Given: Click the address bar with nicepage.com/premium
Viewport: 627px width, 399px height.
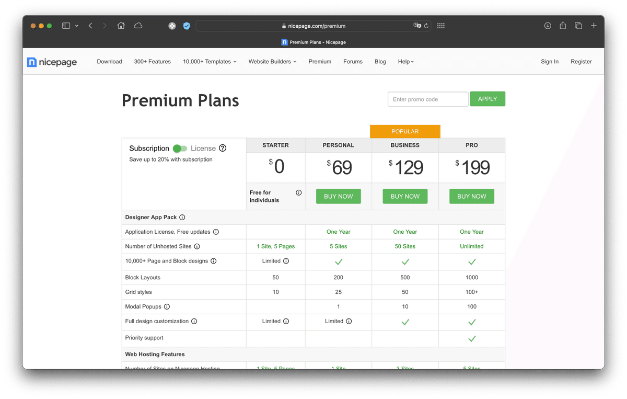Looking at the screenshot, I should point(313,26).
